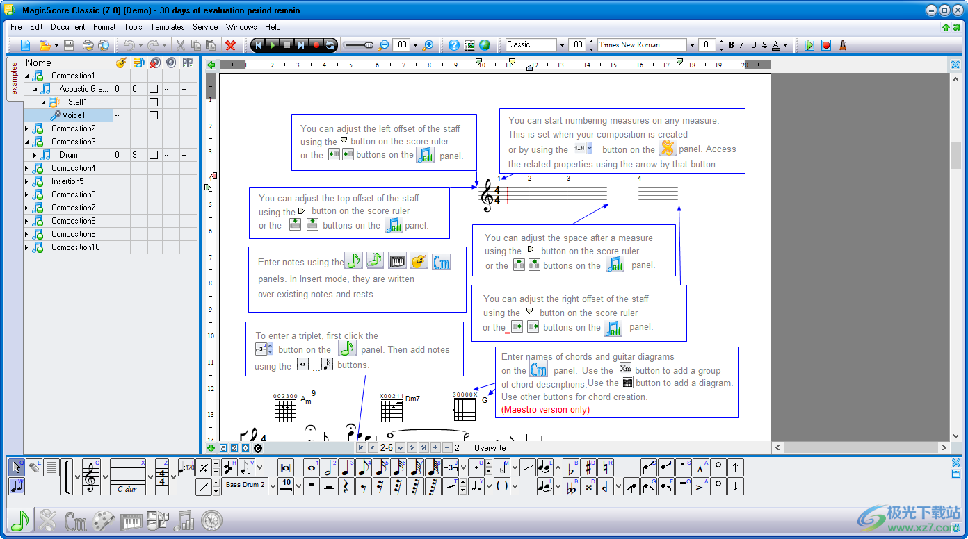
Task: Open the 4/4 time signature dropdown
Action: (x=172, y=477)
